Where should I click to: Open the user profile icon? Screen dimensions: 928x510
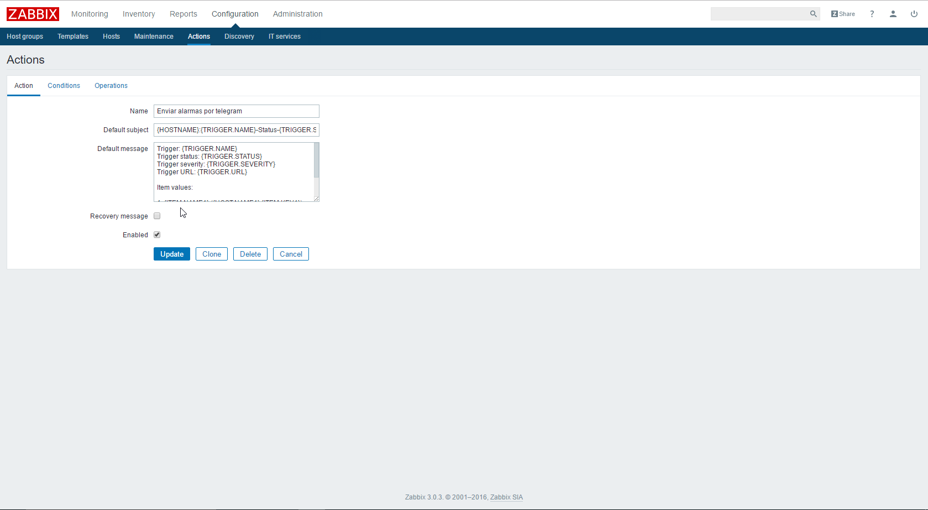(893, 14)
